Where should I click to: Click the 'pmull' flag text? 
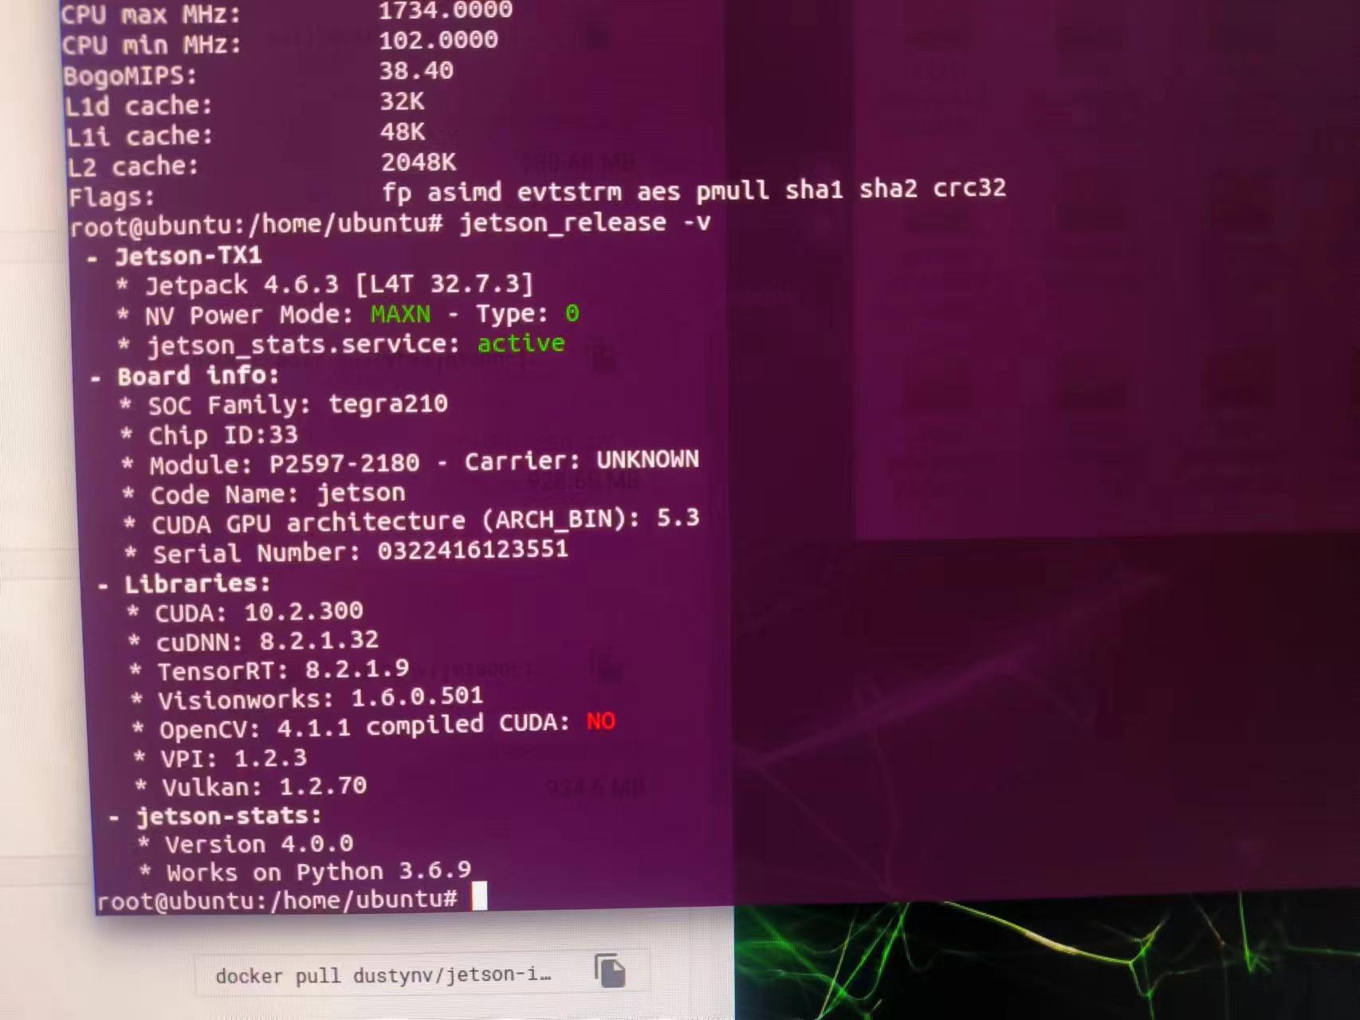pyautogui.click(x=732, y=190)
